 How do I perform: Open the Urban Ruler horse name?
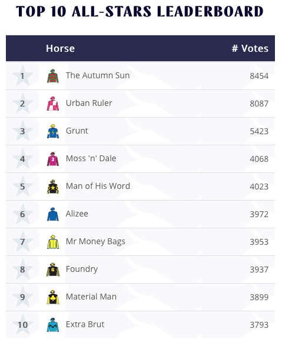point(89,103)
